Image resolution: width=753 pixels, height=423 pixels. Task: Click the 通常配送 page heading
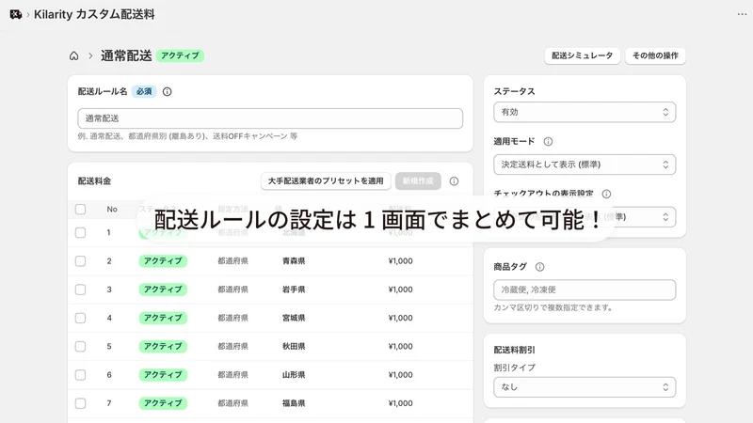[x=126, y=55]
